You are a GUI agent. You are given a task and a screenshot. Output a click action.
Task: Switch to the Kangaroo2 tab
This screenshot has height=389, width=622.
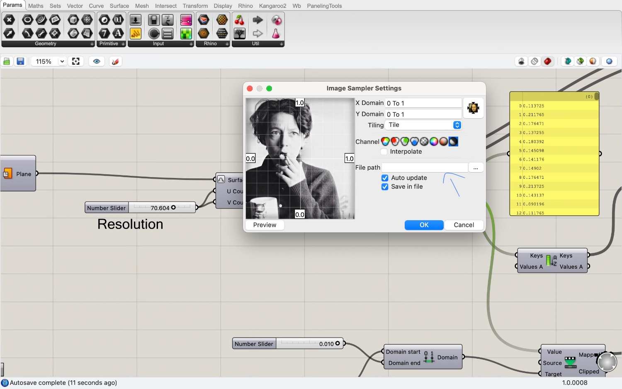[x=272, y=6]
